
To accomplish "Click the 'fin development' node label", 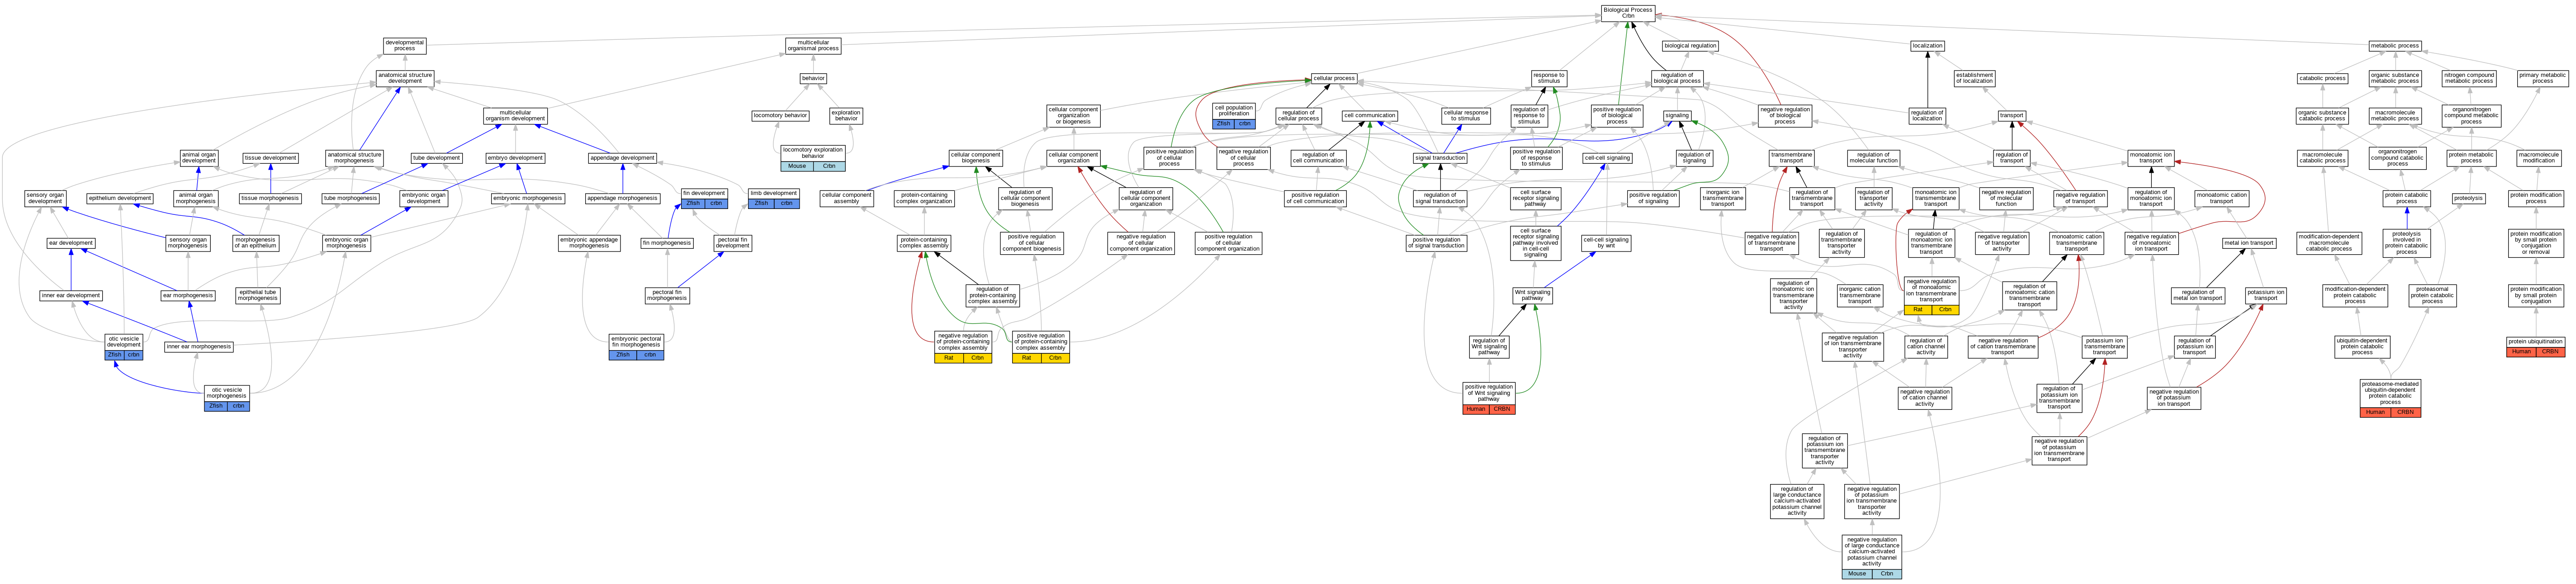I will (704, 193).
